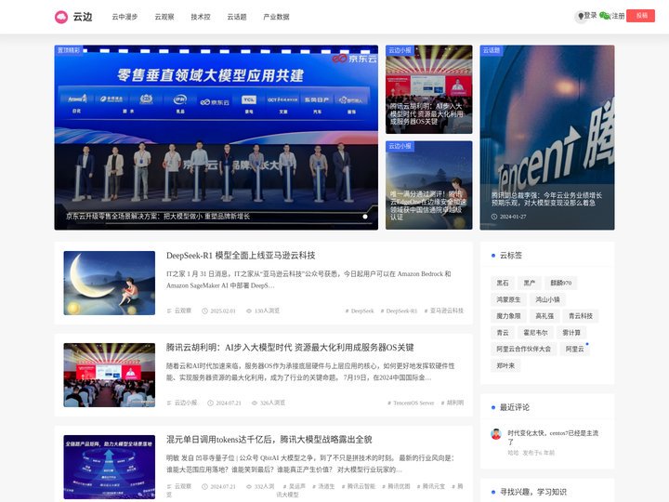Open article title 混元单日调用tokens达千亿后
669x502 pixels.
click(x=269, y=439)
